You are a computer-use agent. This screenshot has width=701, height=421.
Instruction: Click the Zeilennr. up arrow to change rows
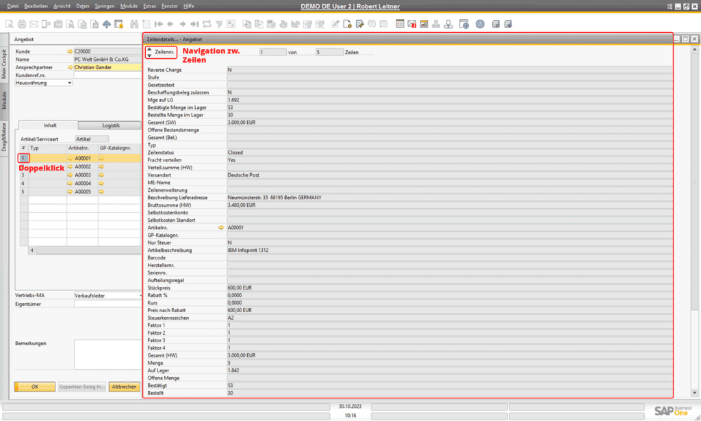tap(149, 49)
